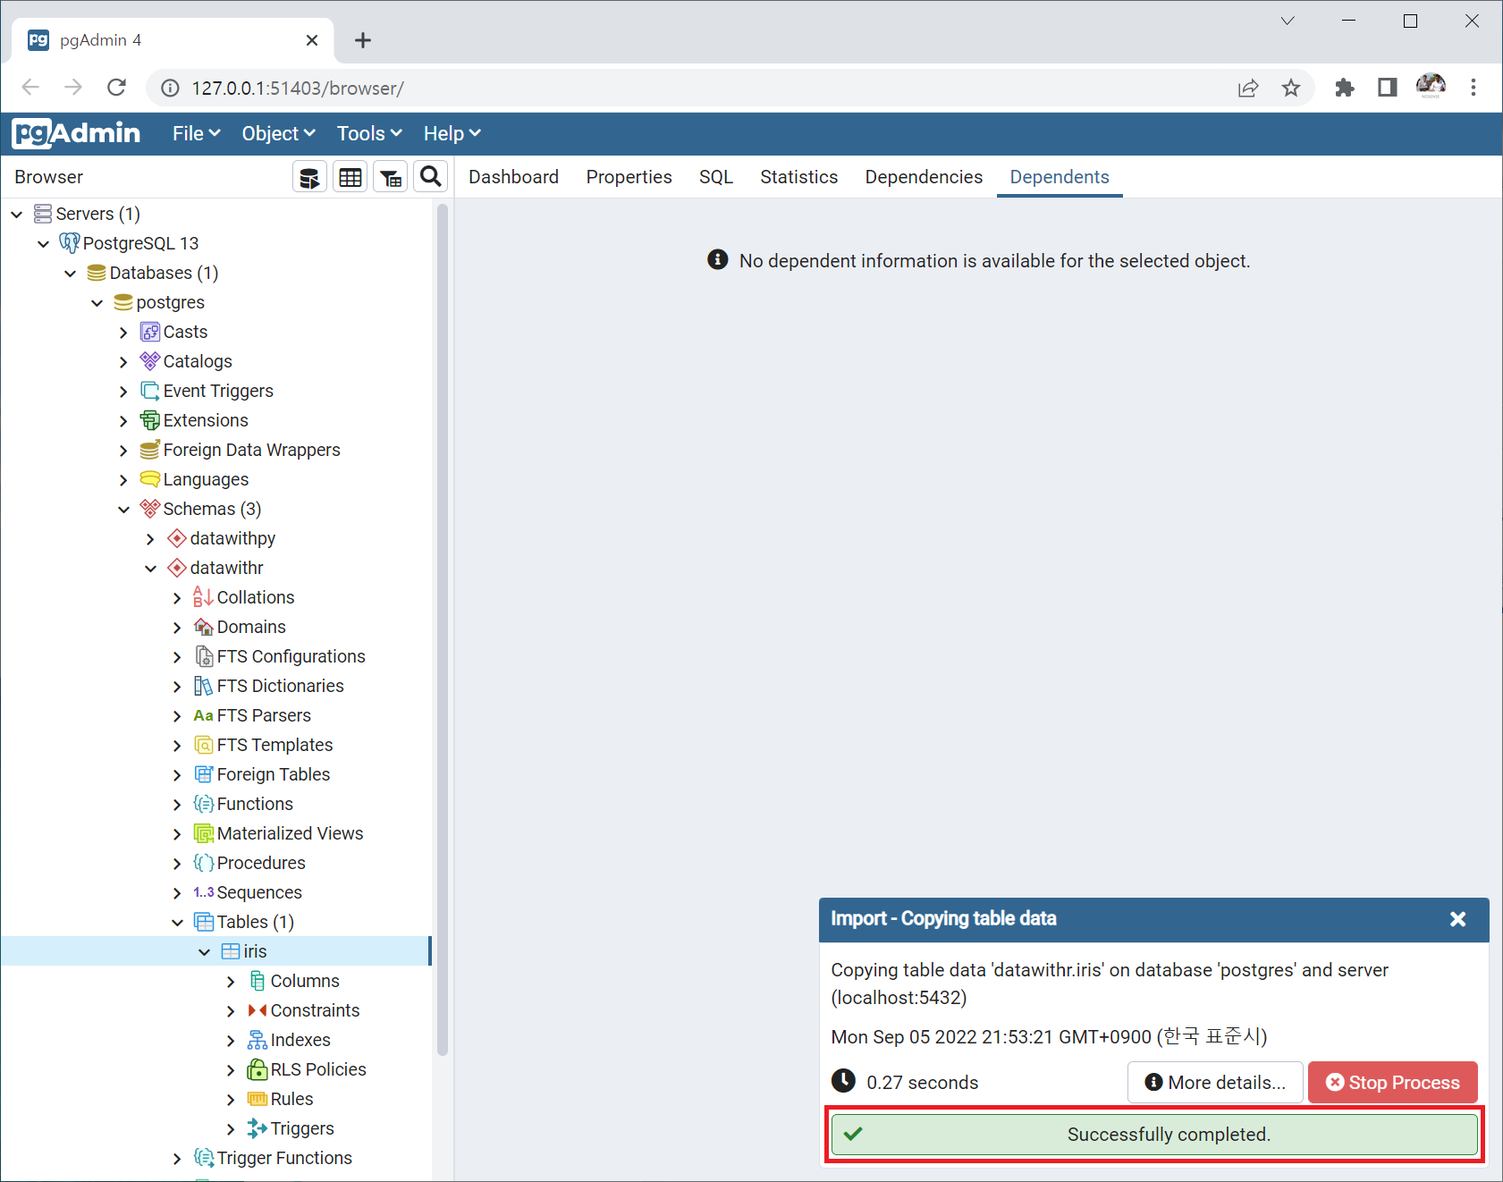Screen dimensions: 1503x1182
Task: Click the Sequences node icon
Action: point(204,892)
